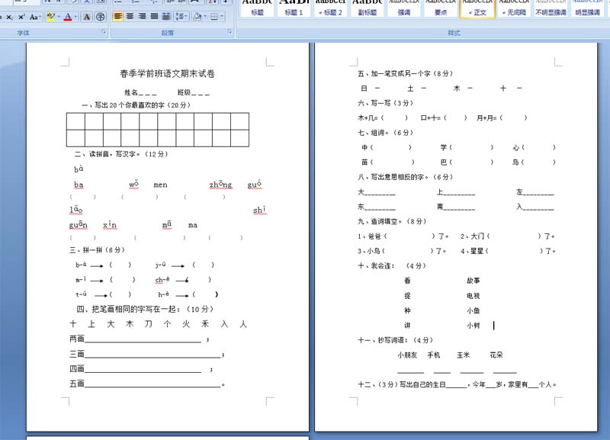Click the word 小树 in the matching list
The width and height of the screenshot is (610, 440).
(x=473, y=326)
